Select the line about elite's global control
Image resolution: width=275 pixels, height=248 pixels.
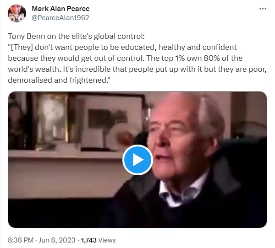[76, 36]
